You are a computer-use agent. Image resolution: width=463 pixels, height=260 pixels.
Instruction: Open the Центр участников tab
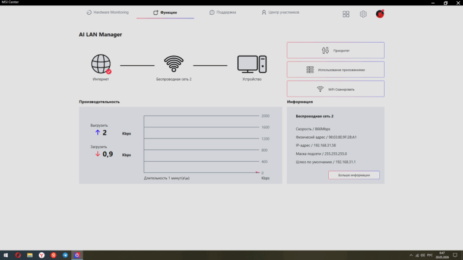point(280,12)
